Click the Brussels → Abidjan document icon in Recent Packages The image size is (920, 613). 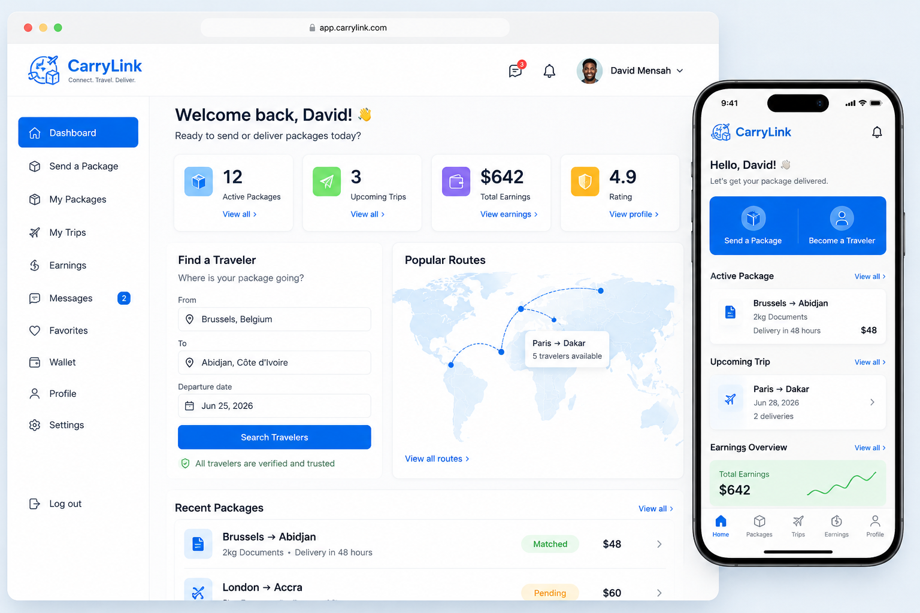[x=198, y=544]
